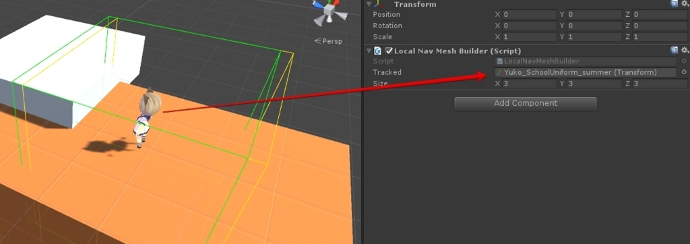
Task: Click the Tracked label
Action: point(387,72)
